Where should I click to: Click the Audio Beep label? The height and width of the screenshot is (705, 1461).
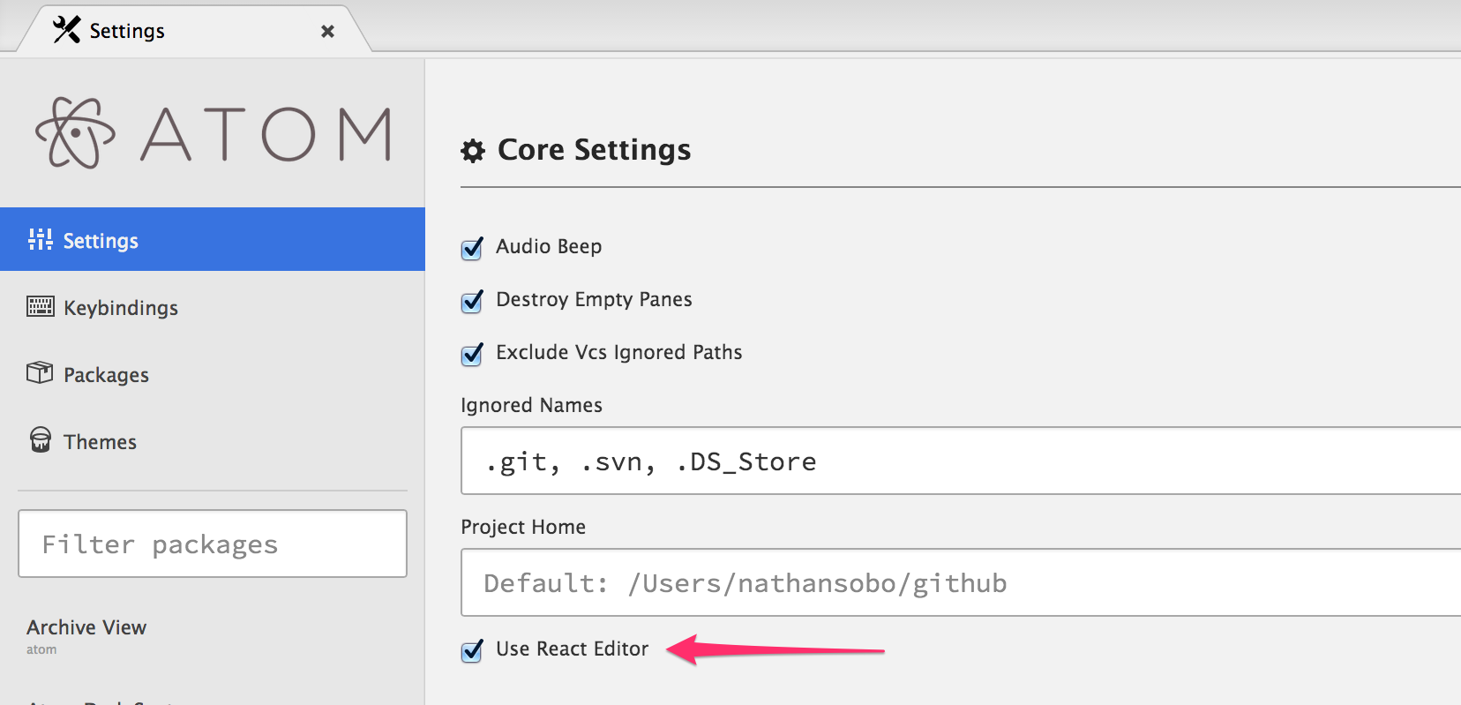click(x=549, y=246)
